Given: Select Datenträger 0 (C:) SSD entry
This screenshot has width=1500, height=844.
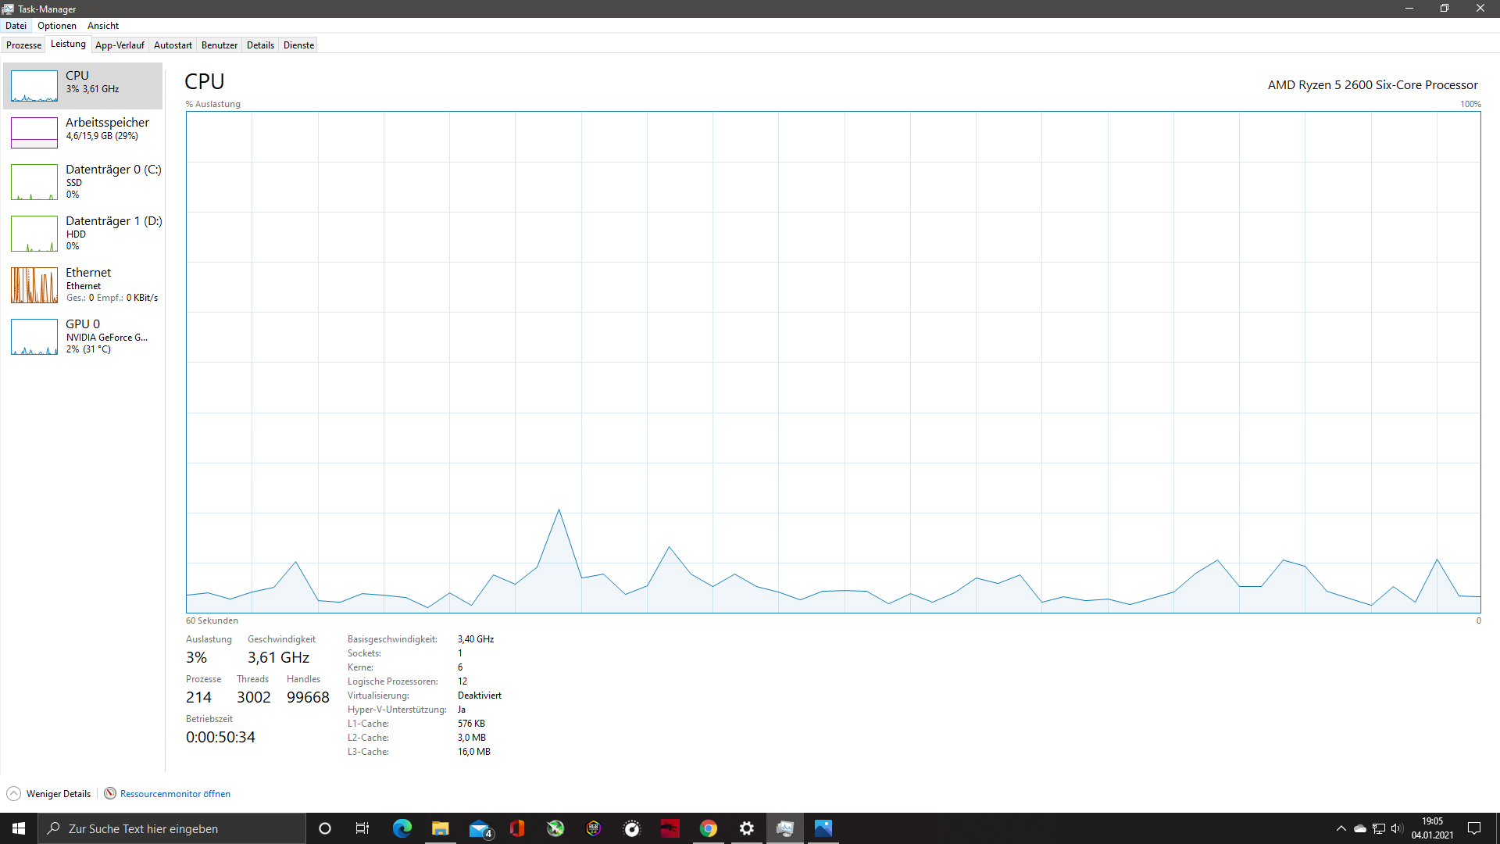Looking at the screenshot, I should click(x=82, y=181).
